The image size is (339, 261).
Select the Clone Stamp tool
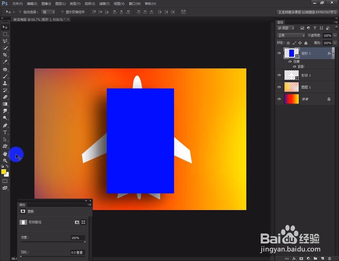[5, 83]
